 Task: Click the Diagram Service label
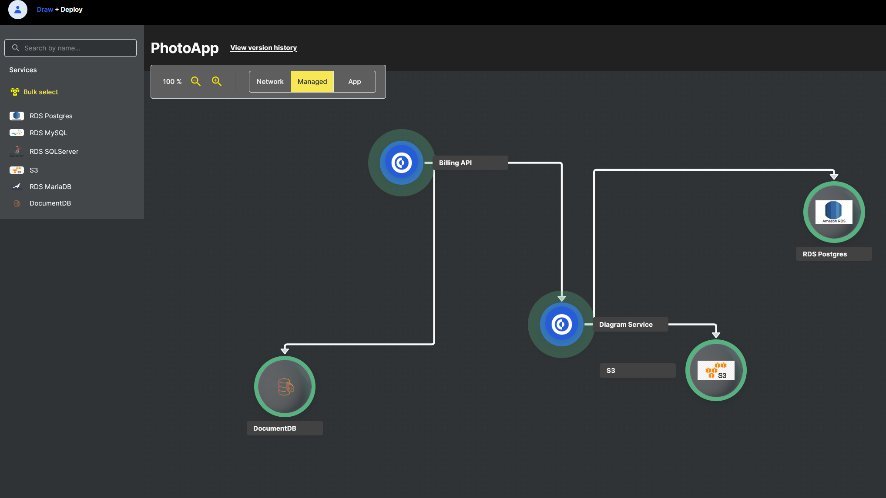point(626,325)
